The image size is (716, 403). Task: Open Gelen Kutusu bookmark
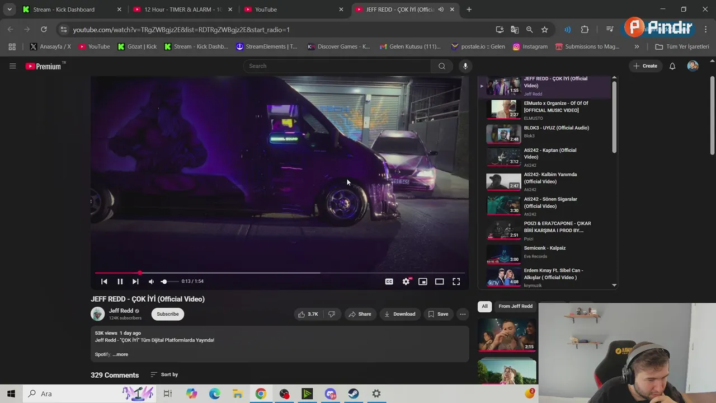click(x=410, y=46)
